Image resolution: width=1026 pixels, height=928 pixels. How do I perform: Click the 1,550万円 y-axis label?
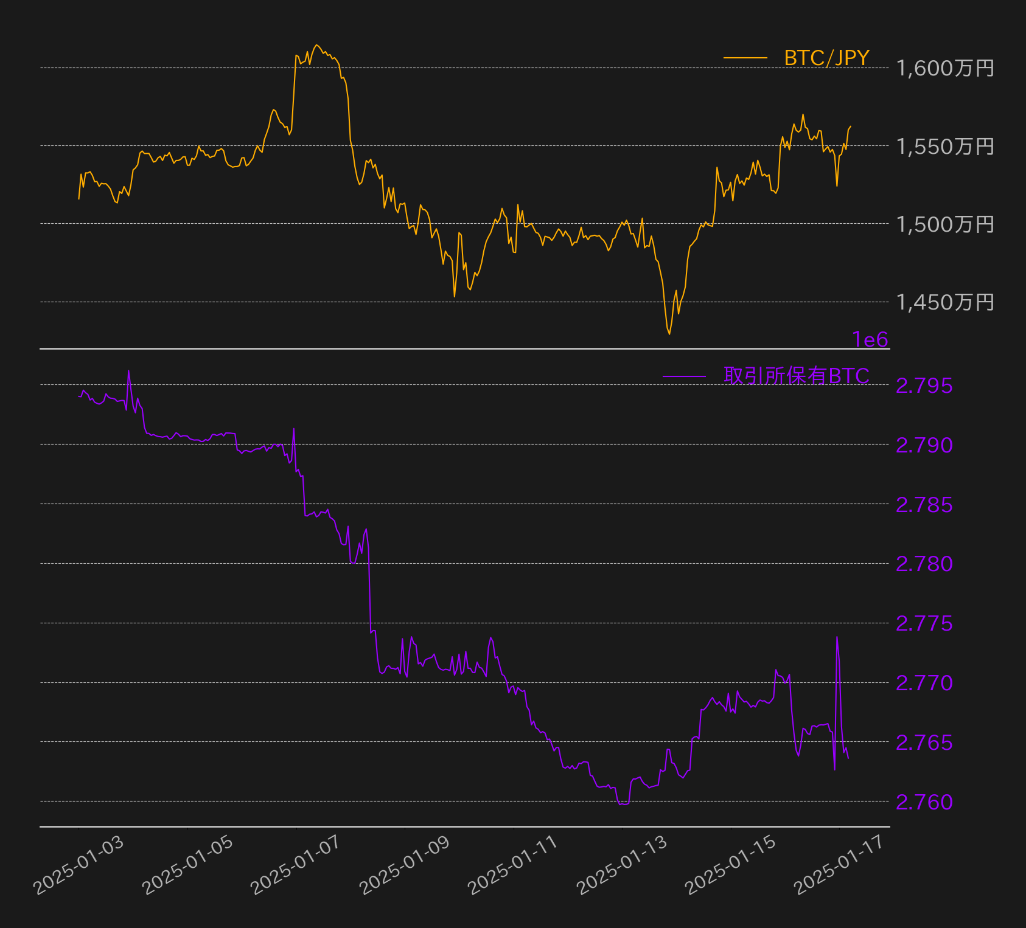pyautogui.click(x=945, y=146)
